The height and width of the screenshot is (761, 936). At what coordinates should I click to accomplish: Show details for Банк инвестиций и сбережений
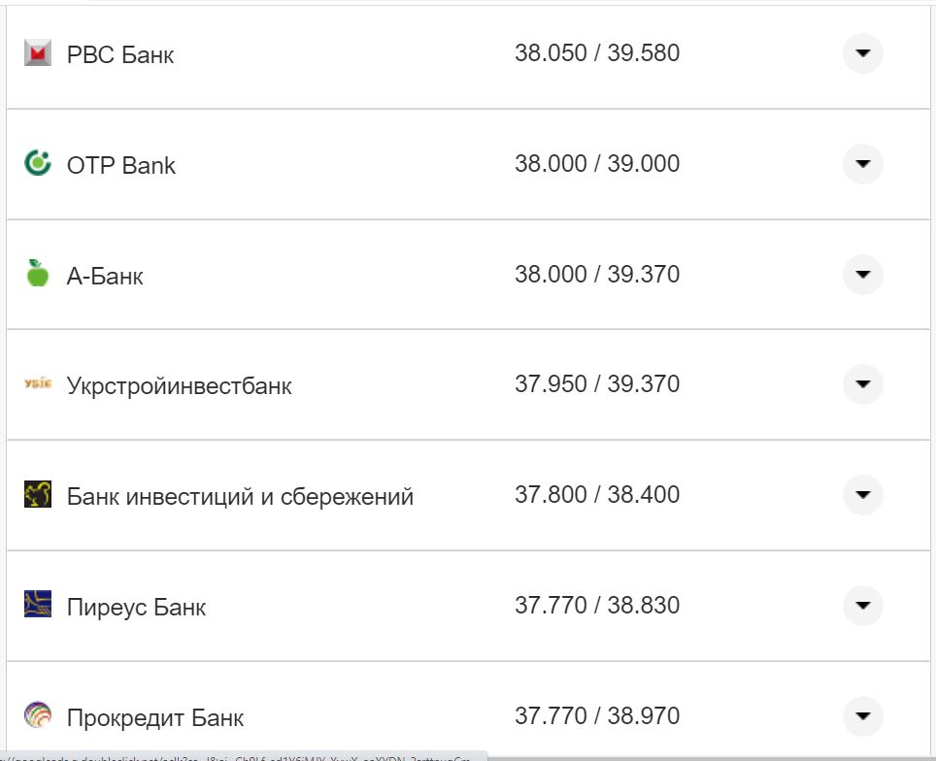[x=862, y=495]
